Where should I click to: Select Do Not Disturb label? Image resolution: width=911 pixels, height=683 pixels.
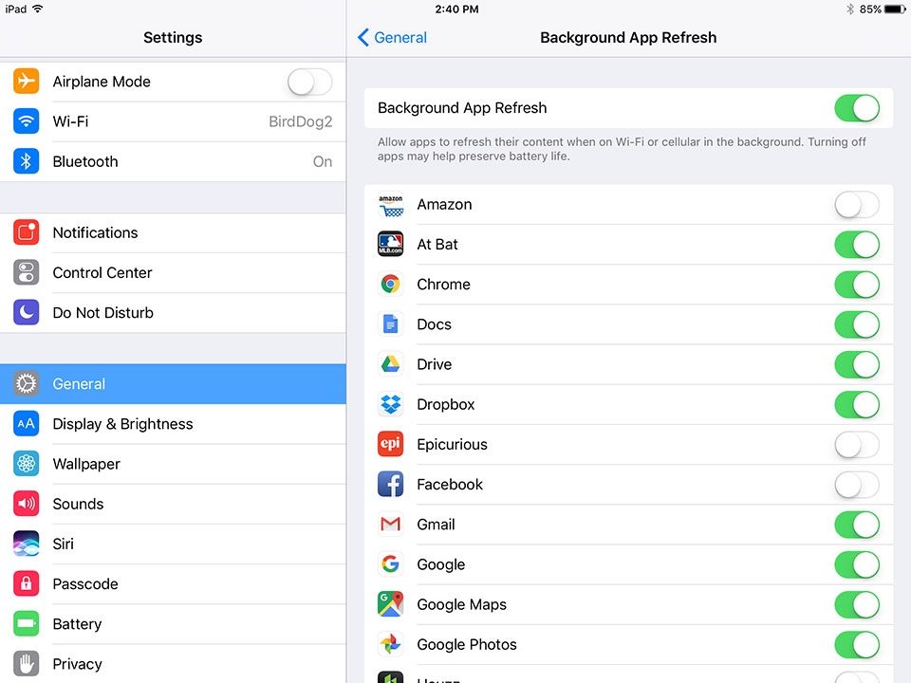click(102, 312)
